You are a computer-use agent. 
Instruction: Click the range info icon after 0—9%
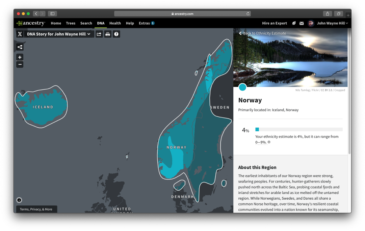coord(269,142)
